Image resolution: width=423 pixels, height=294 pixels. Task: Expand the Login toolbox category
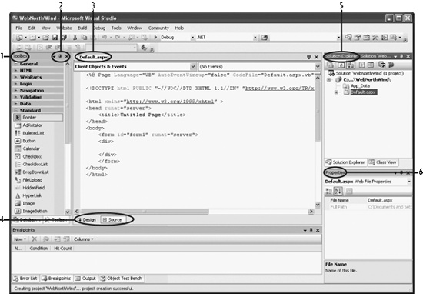(x=16, y=84)
